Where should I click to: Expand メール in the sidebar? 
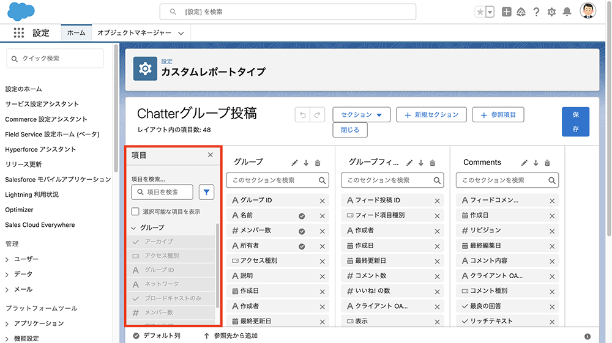[7, 290]
